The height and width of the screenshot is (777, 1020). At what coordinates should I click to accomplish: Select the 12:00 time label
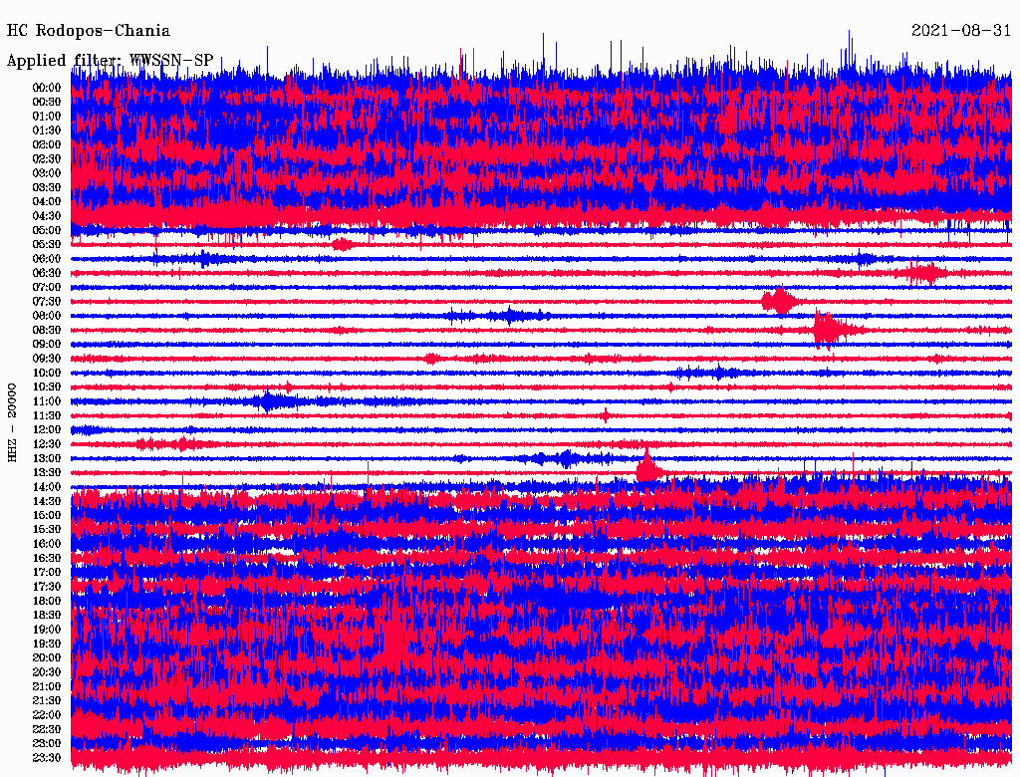click(47, 430)
